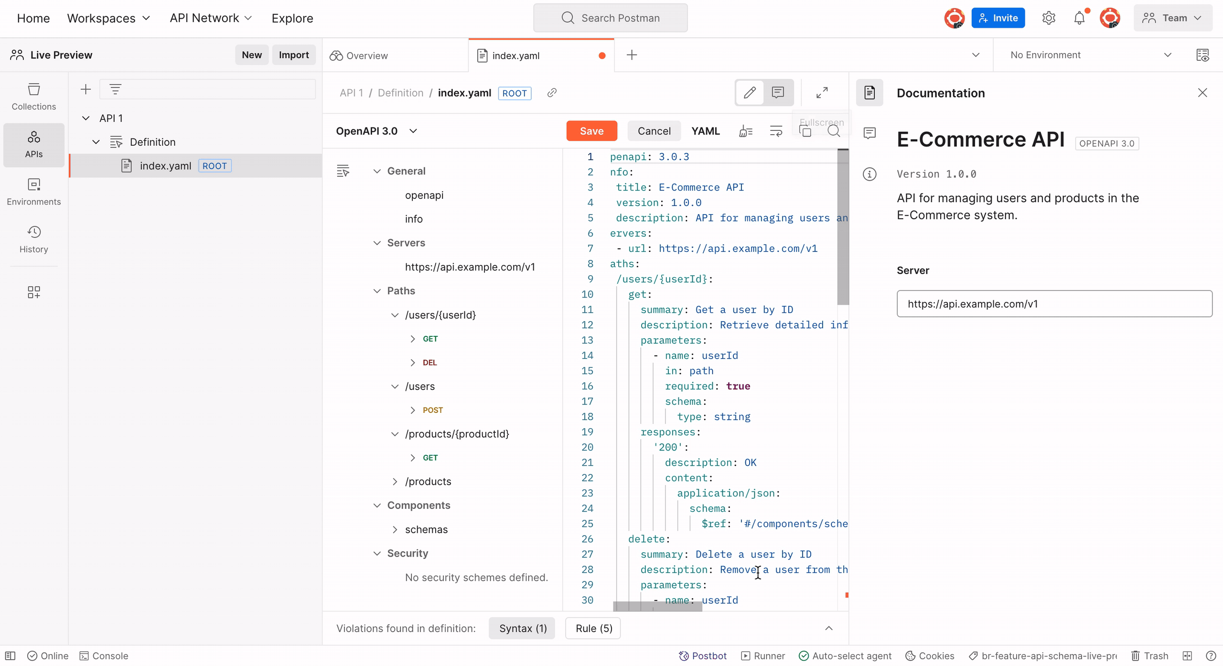Open the History sidebar section

click(33, 240)
